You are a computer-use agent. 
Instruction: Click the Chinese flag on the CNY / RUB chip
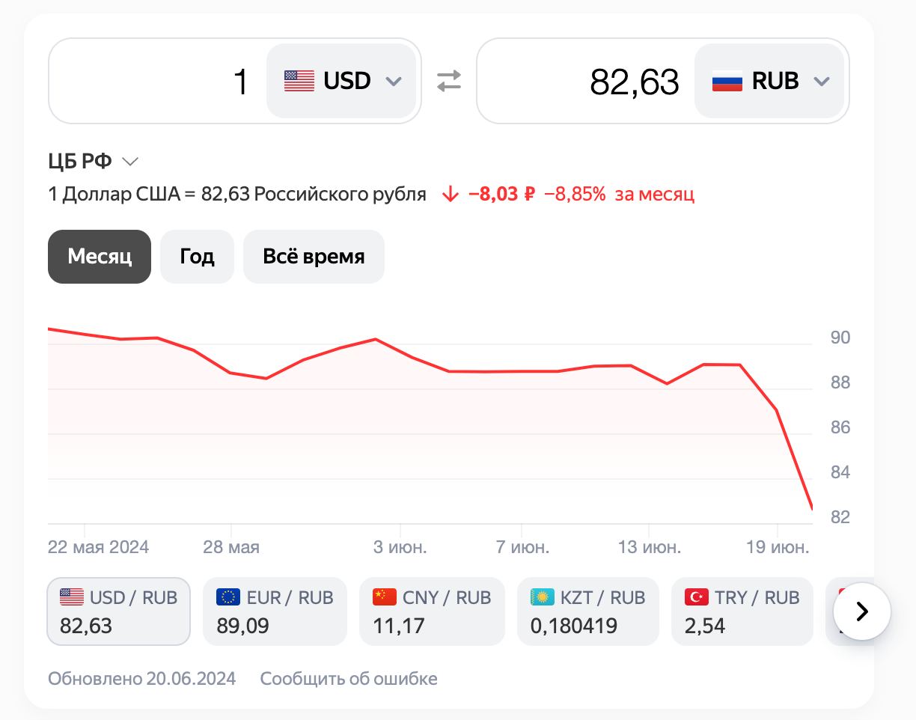385,597
